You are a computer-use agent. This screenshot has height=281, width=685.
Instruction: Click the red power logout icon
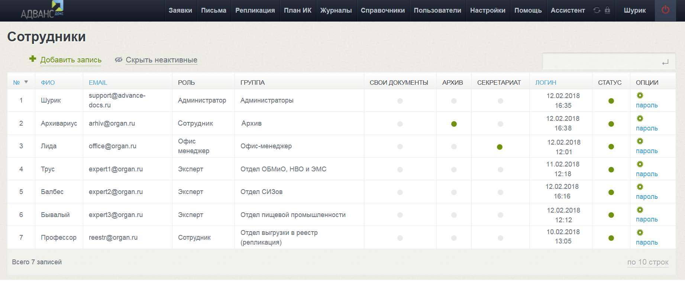click(665, 10)
